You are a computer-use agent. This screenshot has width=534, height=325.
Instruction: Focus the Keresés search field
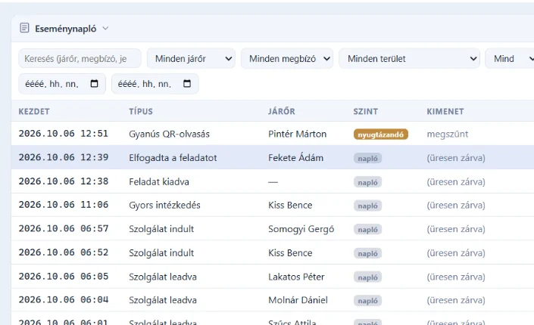click(80, 58)
